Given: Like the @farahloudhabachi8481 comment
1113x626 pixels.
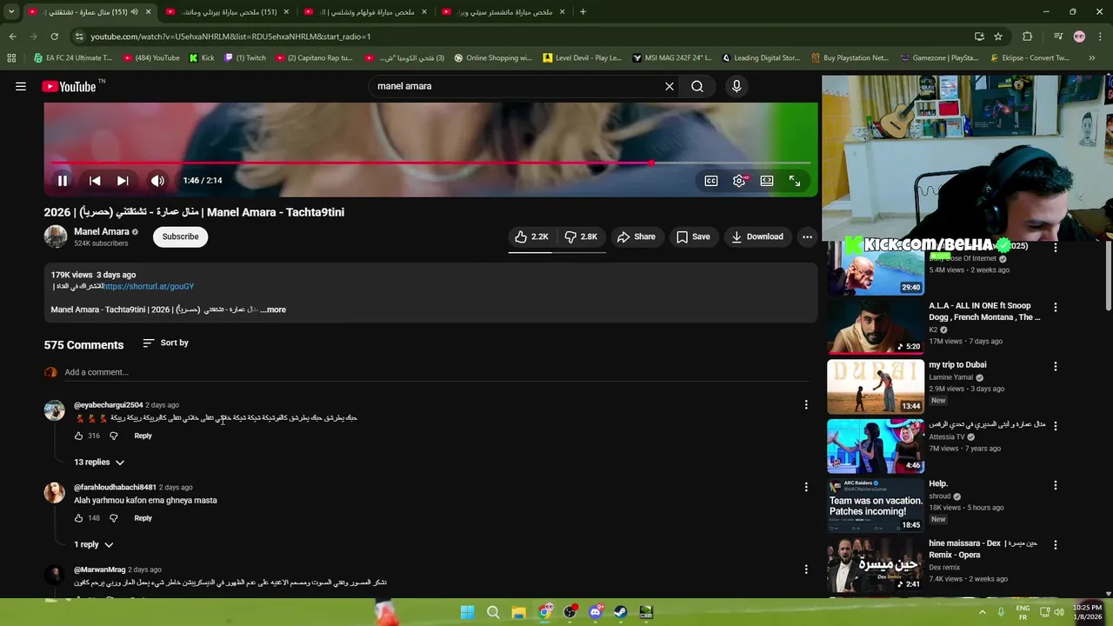Looking at the screenshot, I should pyautogui.click(x=78, y=518).
